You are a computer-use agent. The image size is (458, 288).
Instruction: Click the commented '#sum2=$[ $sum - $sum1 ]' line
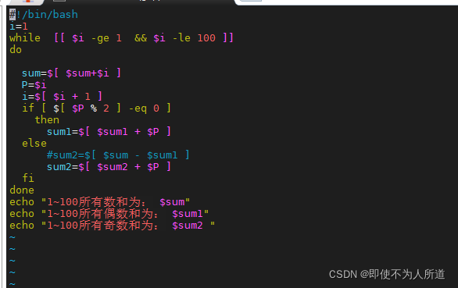tap(118, 155)
